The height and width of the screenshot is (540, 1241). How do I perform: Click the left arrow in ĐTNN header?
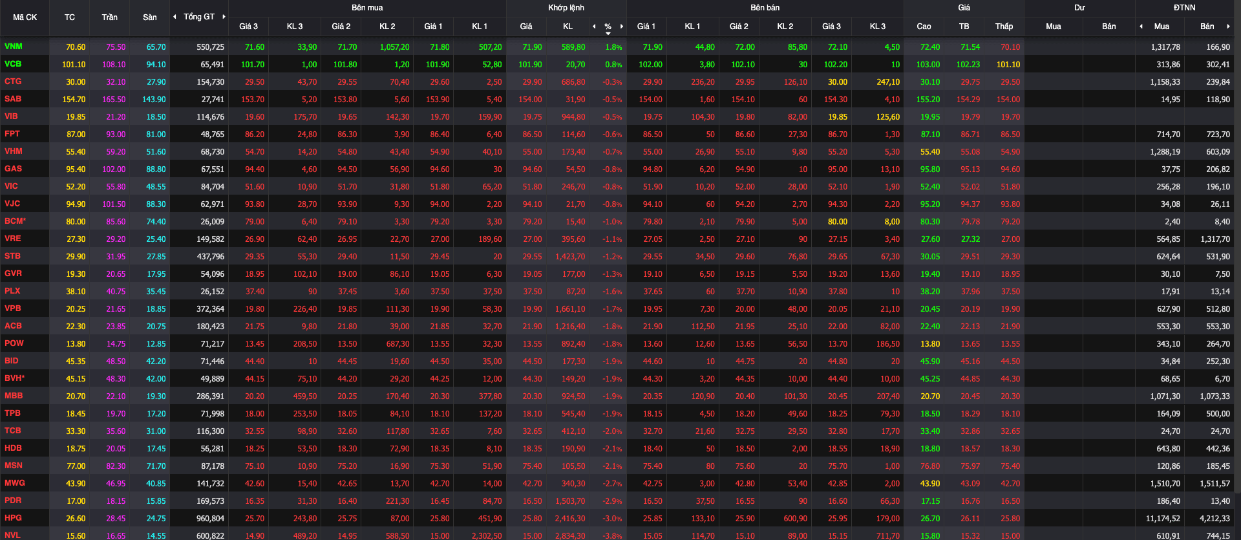pos(1141,27)
